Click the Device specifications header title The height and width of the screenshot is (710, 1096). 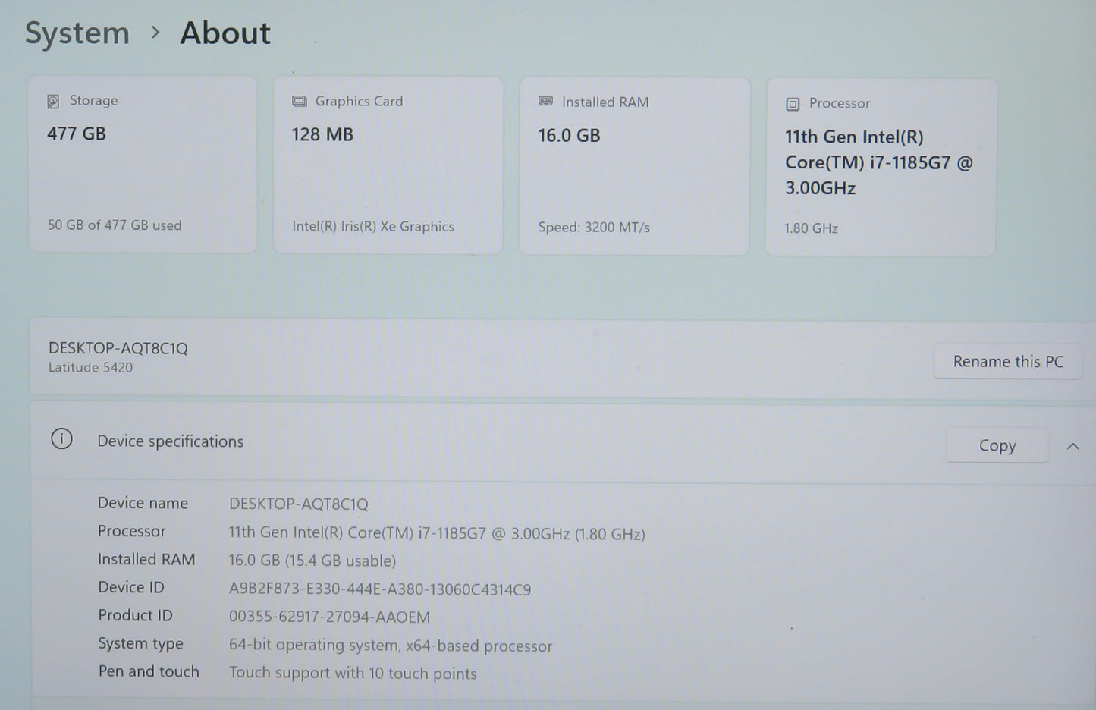171,441
